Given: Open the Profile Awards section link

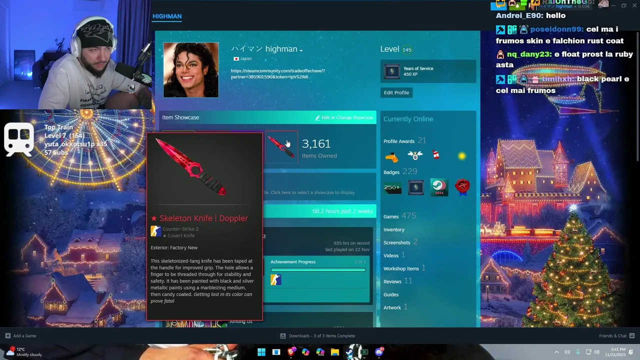Looking at the screenshot, I should point(399,141).
